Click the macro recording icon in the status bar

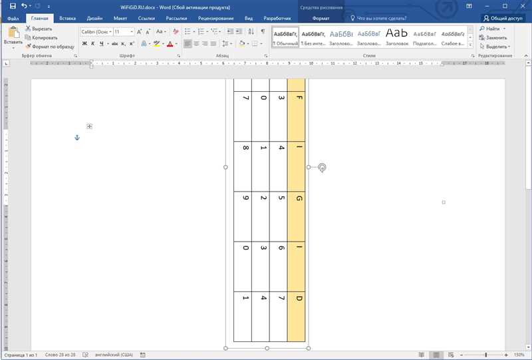(143, 355)
